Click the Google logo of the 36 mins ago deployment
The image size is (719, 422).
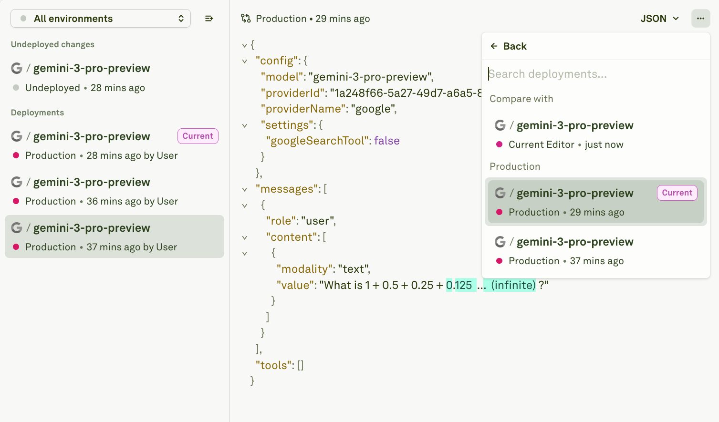(x=17, y=182)
